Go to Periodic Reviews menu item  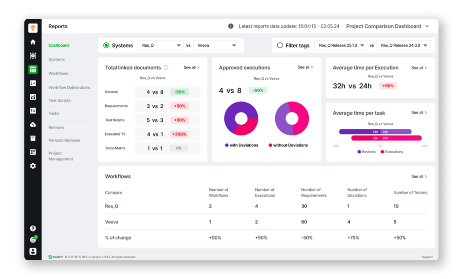click(64, 140)
